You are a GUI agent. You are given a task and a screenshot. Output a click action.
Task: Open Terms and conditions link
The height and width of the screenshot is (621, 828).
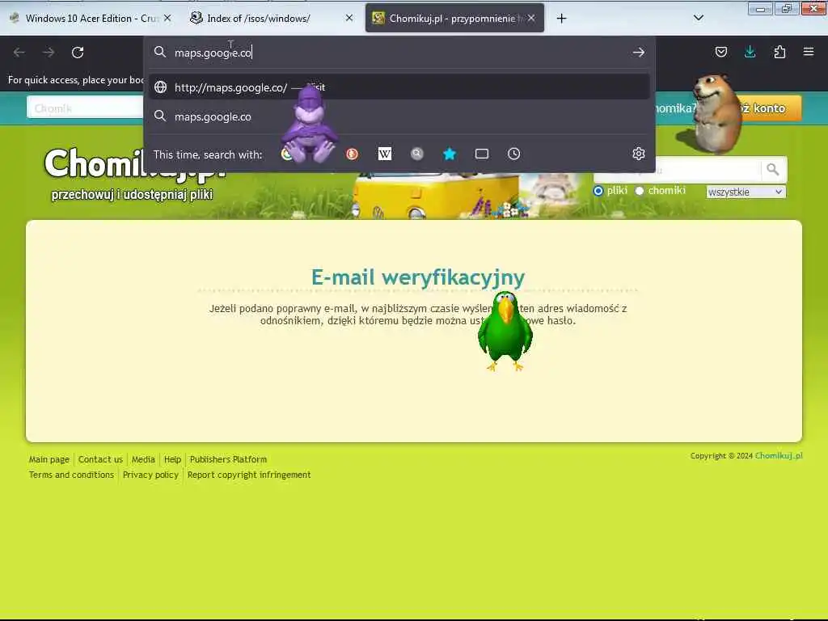coord(71,475)
